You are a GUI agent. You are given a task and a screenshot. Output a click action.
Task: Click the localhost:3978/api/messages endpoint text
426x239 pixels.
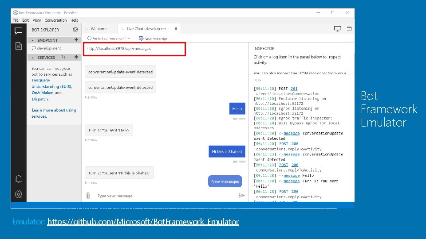[119, 49]
